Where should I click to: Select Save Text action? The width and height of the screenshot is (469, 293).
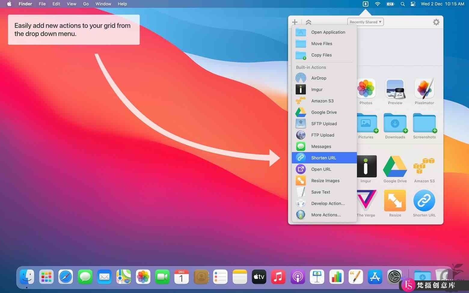324,192
